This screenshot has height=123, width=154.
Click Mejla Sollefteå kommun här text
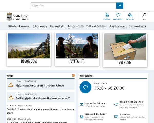[95, 106]
